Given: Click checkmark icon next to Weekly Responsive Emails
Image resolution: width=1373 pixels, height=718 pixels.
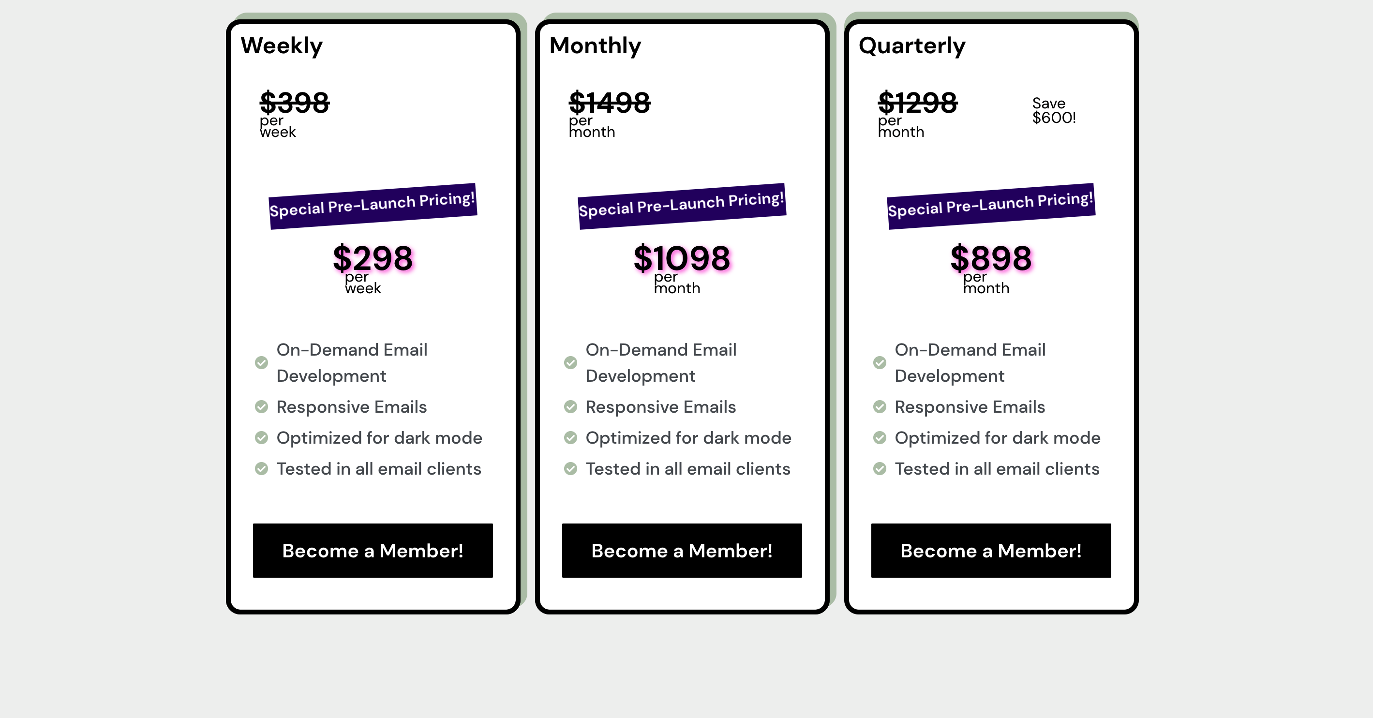Looking at the screenshot, I should 261,407.
